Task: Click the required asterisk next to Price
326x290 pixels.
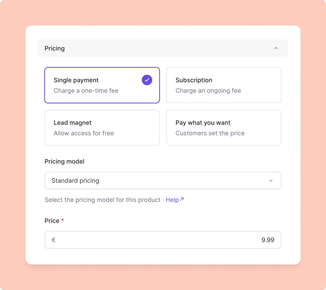Action: 62,220
